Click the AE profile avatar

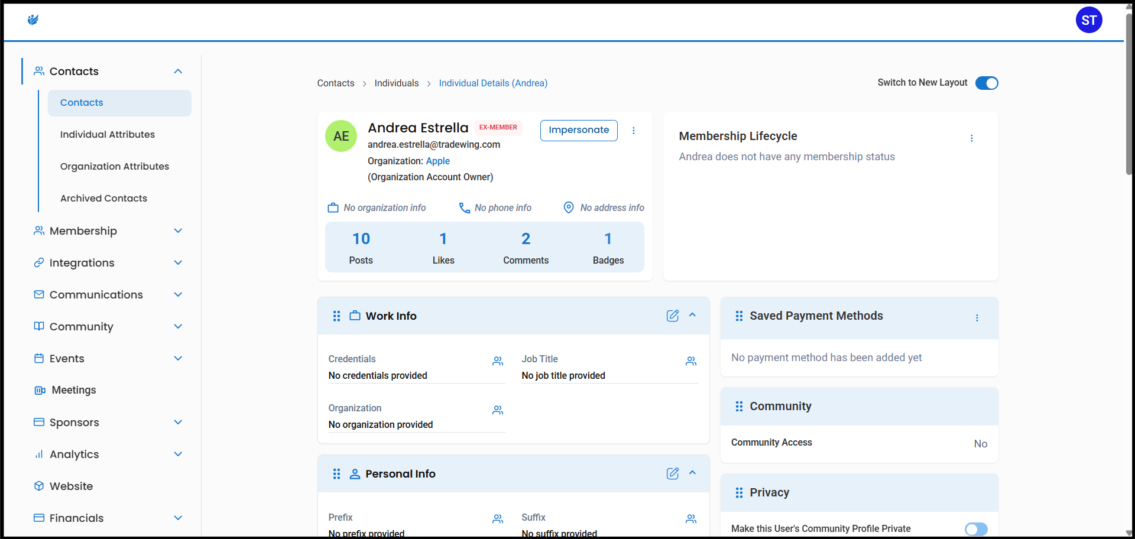341,136
